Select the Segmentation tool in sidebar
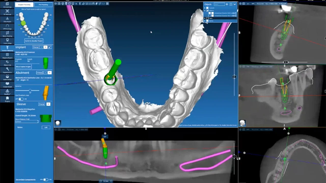The height and width of the screenshot is (183, 326). coord(7,70)
